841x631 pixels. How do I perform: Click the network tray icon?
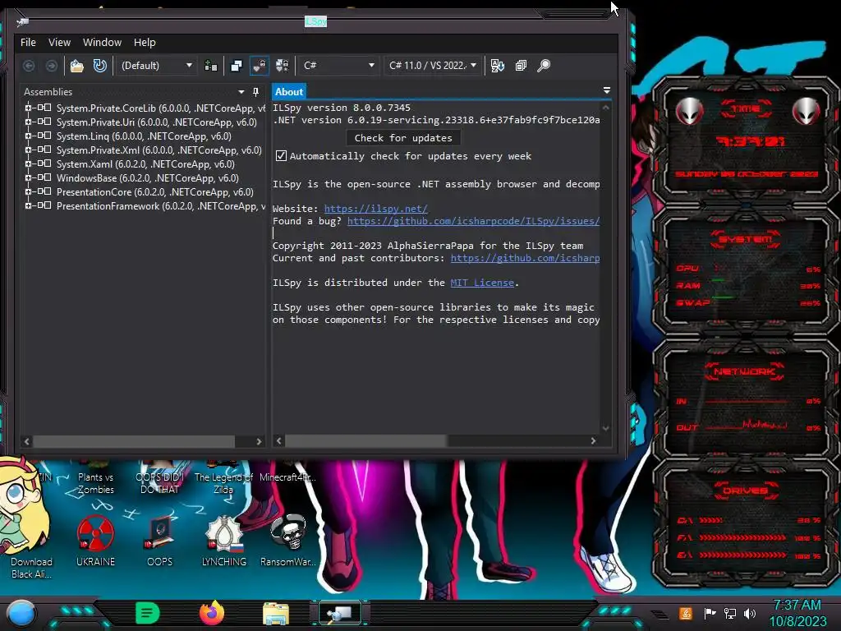click(x=730, y=613)
